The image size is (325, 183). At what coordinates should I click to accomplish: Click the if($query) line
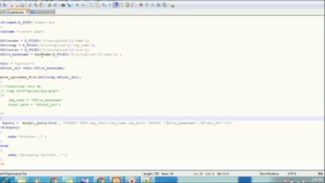coord(10,128)
